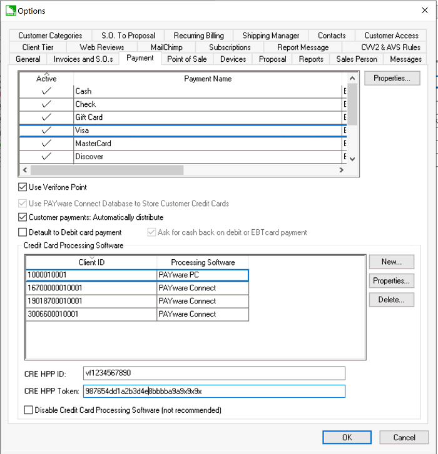Image resolution: width=438 pixels, height=454 pixels.
Task: Toggle the active checkmark for Discover
Action: (46, 157)
